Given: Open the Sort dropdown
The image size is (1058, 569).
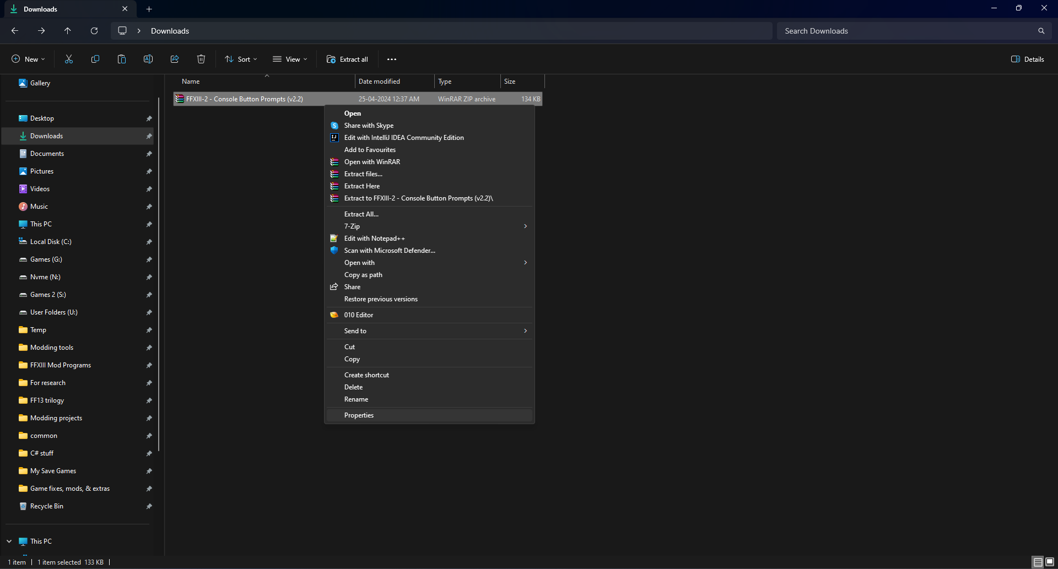Looking at the screenshot, I should tap(241, 59).
